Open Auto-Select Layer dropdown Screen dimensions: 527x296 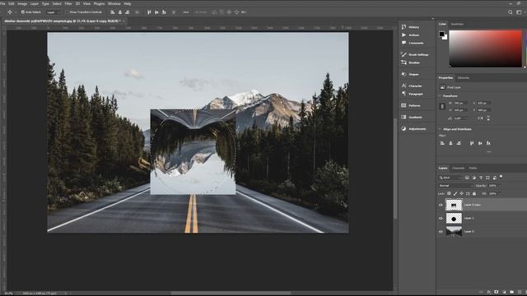click(x=53, y=12)
